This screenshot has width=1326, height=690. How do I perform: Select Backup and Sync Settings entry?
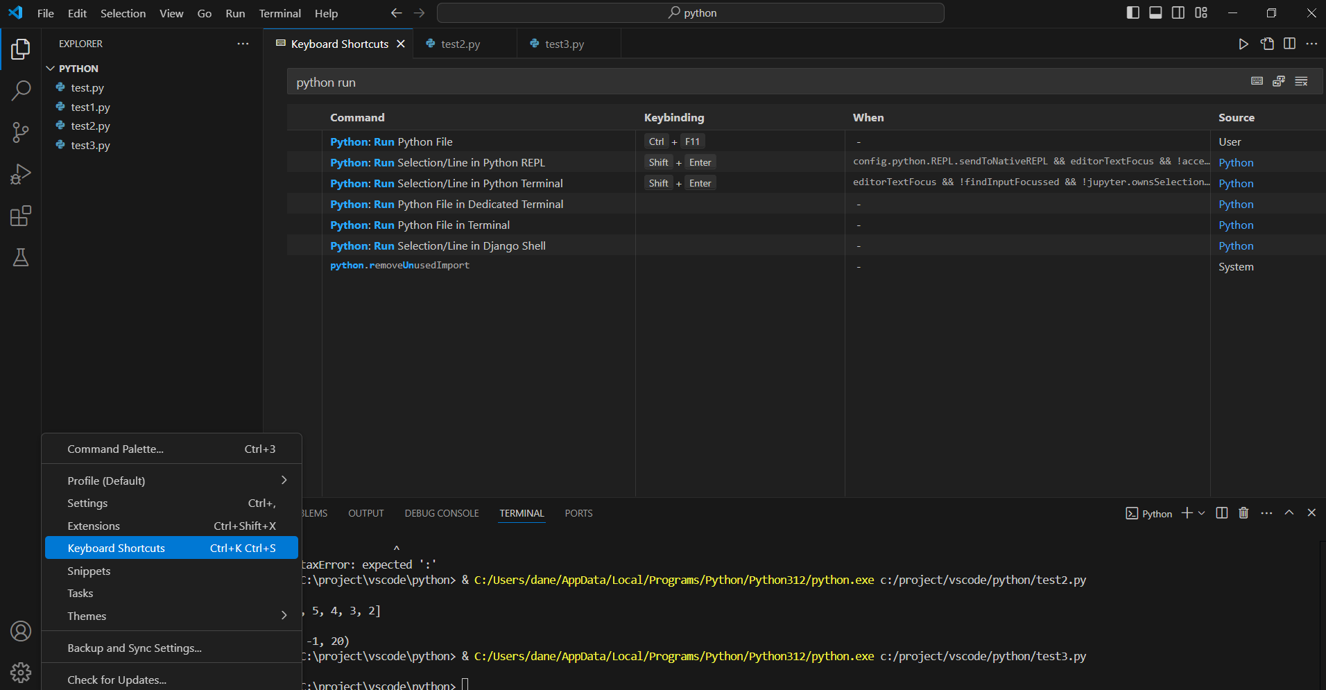click(171, 648)
